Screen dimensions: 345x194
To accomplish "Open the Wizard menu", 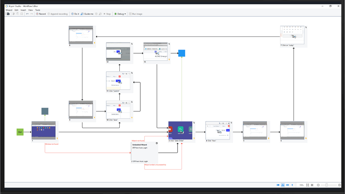I will pyautogui.click(x=9, y=10).
